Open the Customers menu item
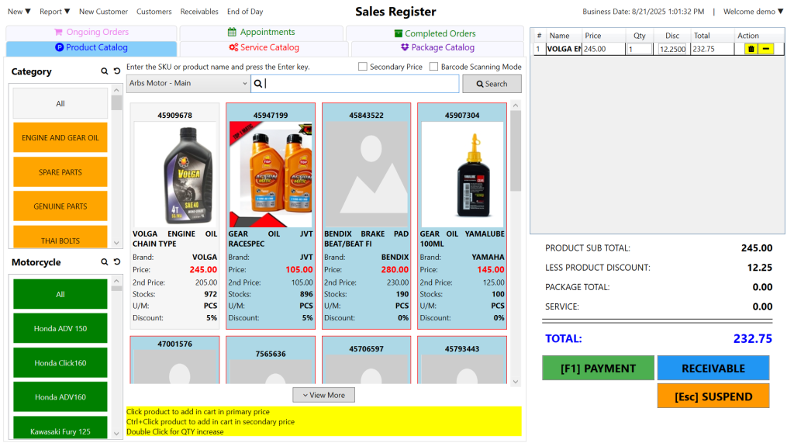 pos(154,11)
